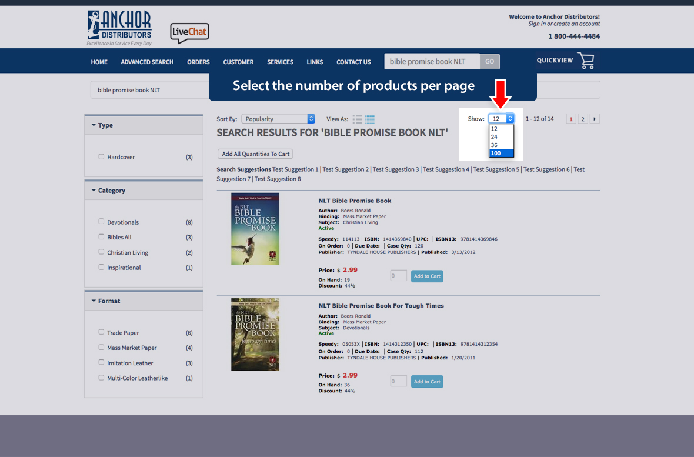
Task: Open Test Suggestion 1 link
Action: click(x=295, y=169)
